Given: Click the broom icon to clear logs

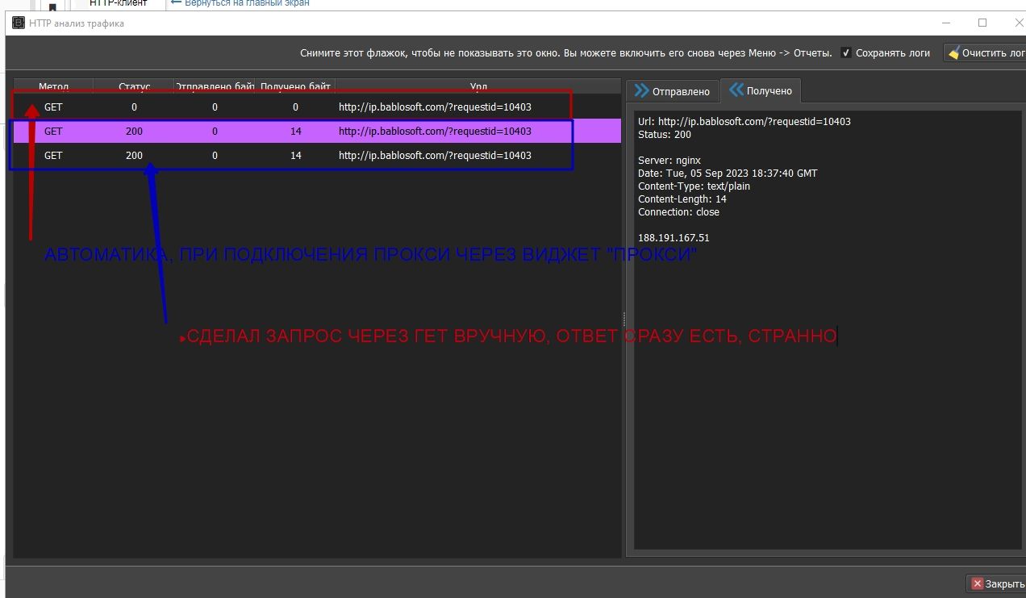Looking at the screenshot, I should tap(953, 53).
